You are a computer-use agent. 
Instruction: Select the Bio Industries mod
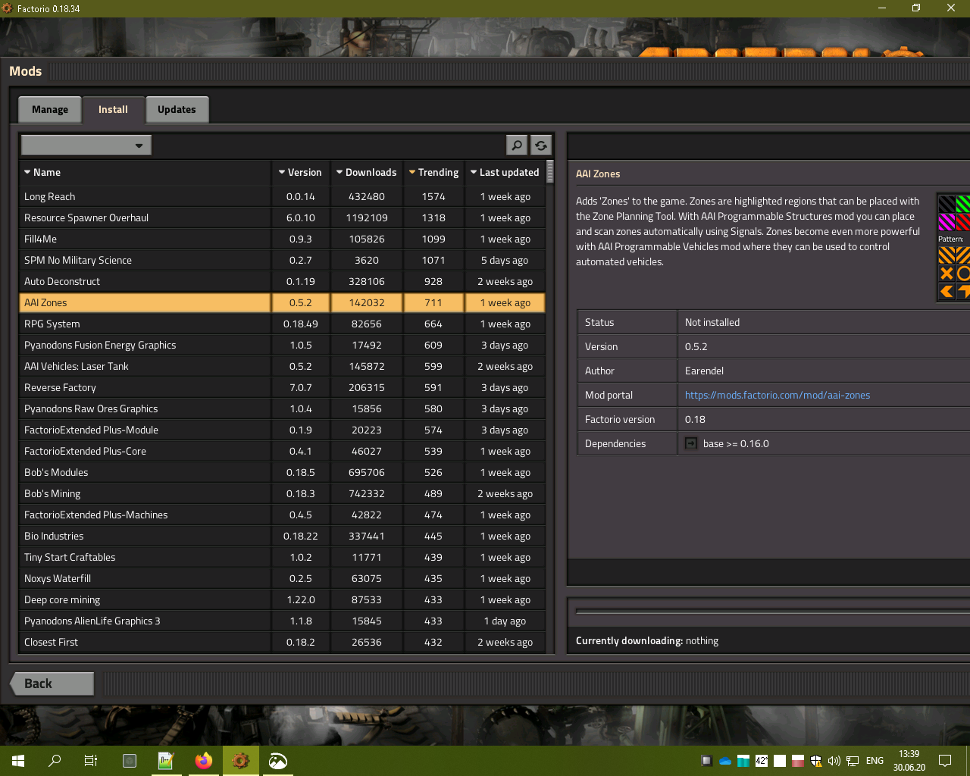[282, 536]
